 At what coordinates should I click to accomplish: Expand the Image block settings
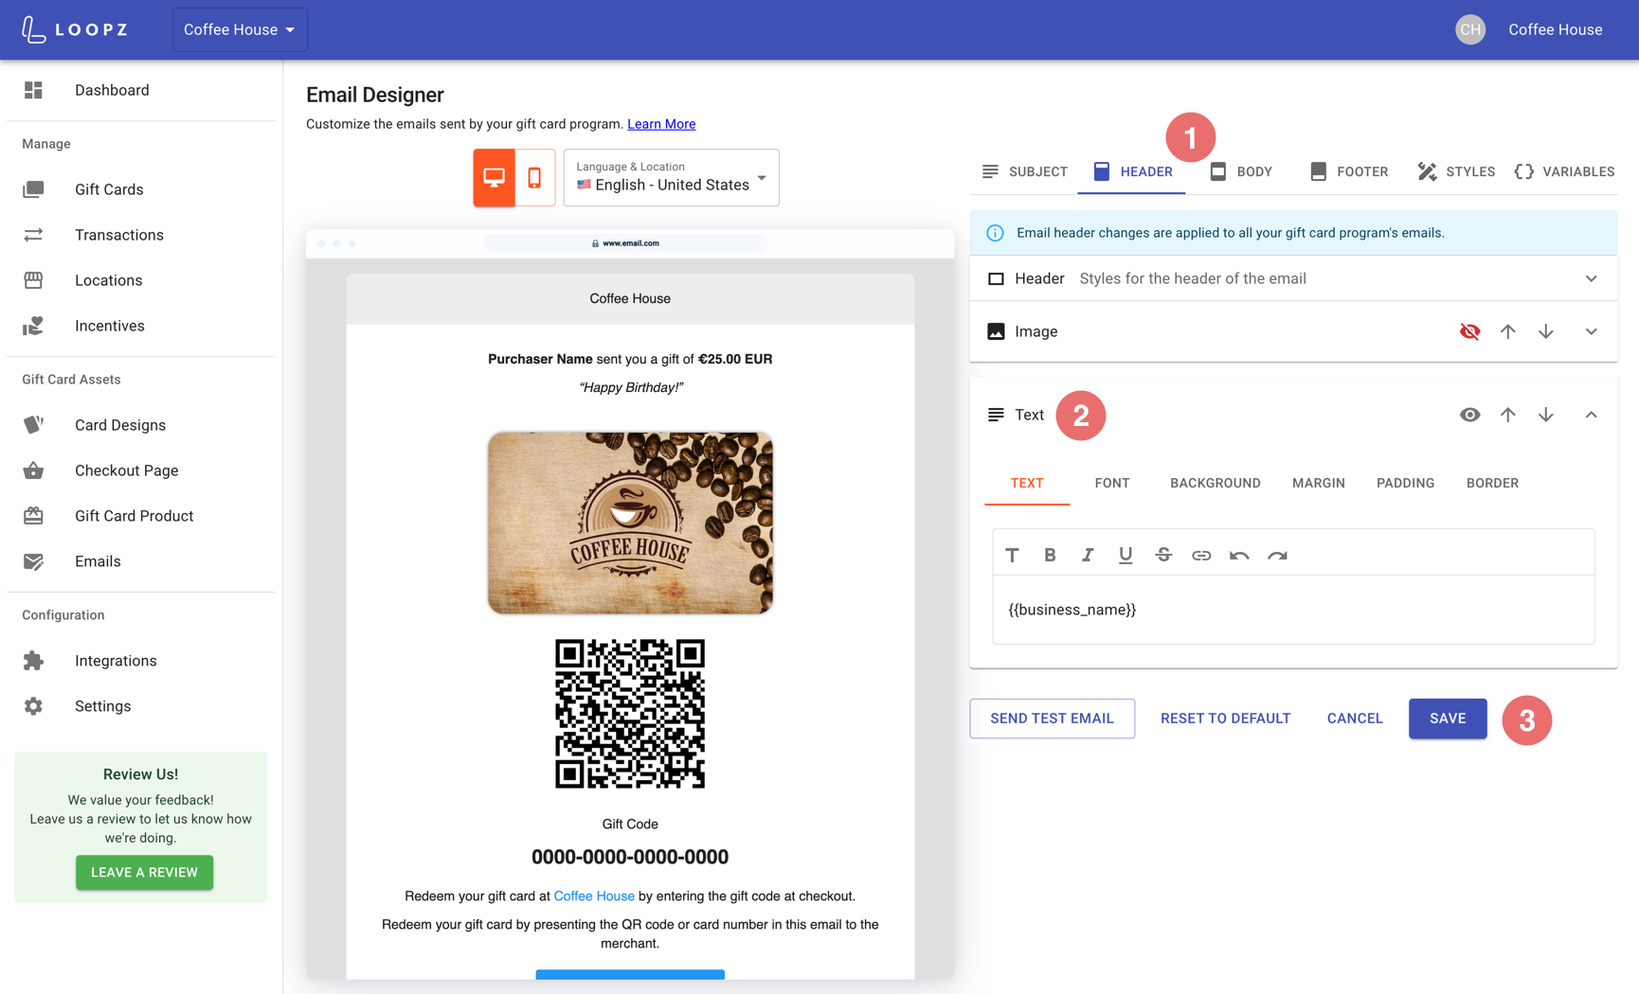(1592, 331)
